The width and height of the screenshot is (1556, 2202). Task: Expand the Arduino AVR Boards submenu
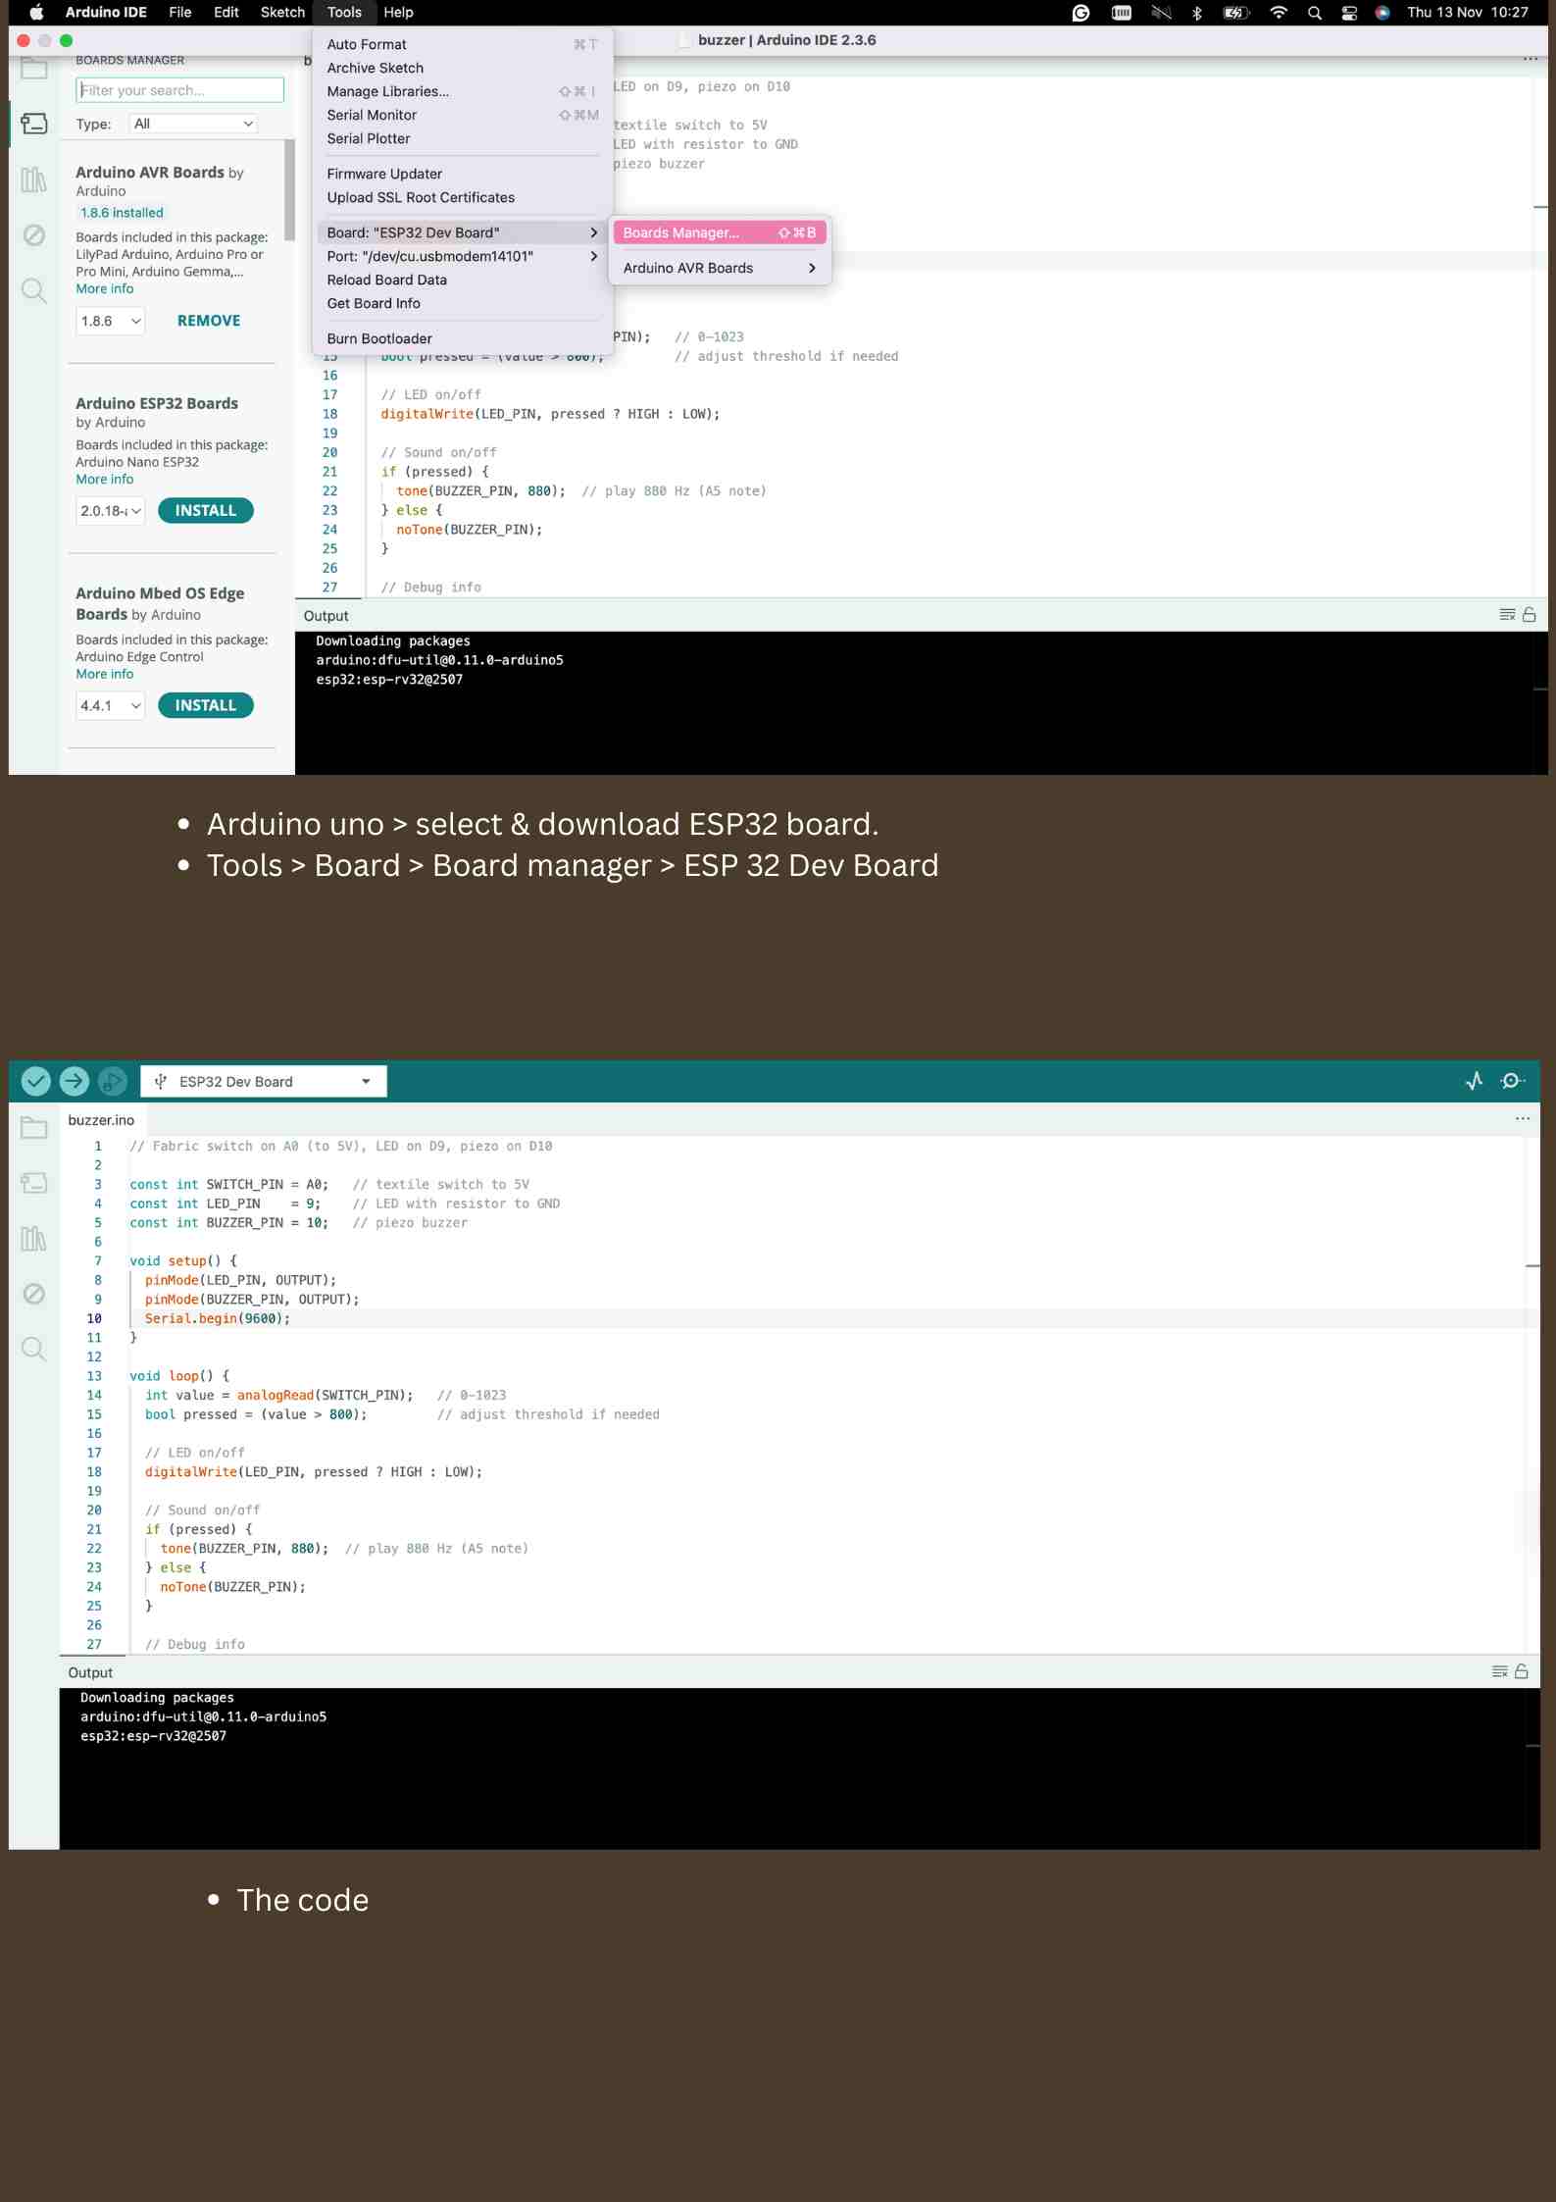pos(719,268)
